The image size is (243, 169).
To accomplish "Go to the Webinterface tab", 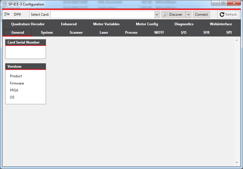I will (x=221, y=24).
